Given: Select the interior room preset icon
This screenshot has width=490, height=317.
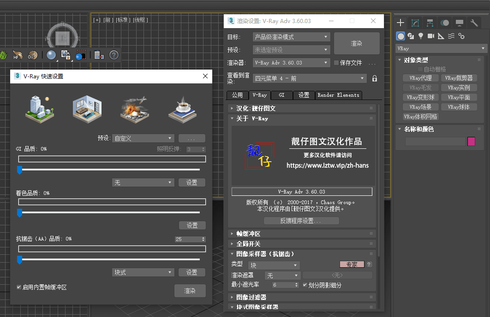Looking at the screenshot, I should coord(87,109).
